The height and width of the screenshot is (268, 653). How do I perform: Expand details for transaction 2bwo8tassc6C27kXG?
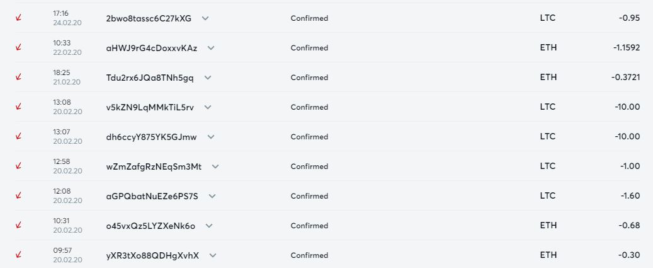click(x=205, y=18)
